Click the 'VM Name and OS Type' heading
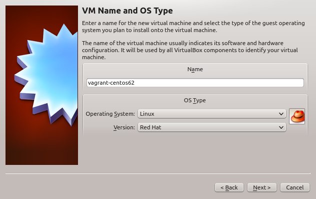This screenshot has height=199, width=316. [127, 11]
